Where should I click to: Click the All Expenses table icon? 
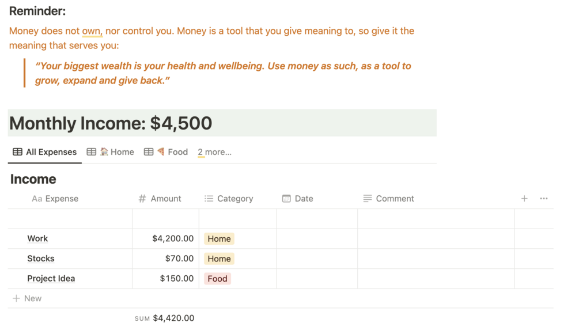[18, 152]
